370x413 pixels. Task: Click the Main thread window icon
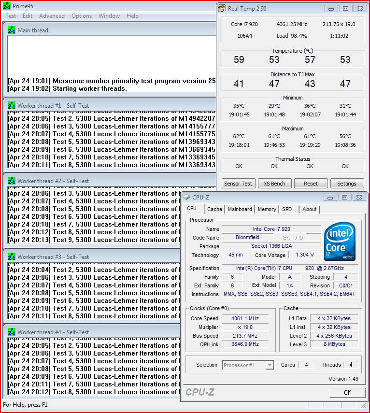click(x=12, y=30)
